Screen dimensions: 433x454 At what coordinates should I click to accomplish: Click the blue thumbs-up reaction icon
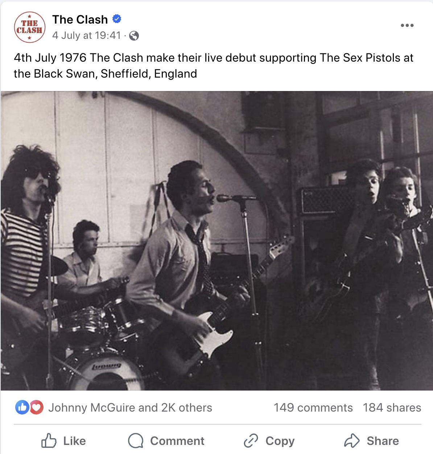pyautogui.click(x=22, y=408)
